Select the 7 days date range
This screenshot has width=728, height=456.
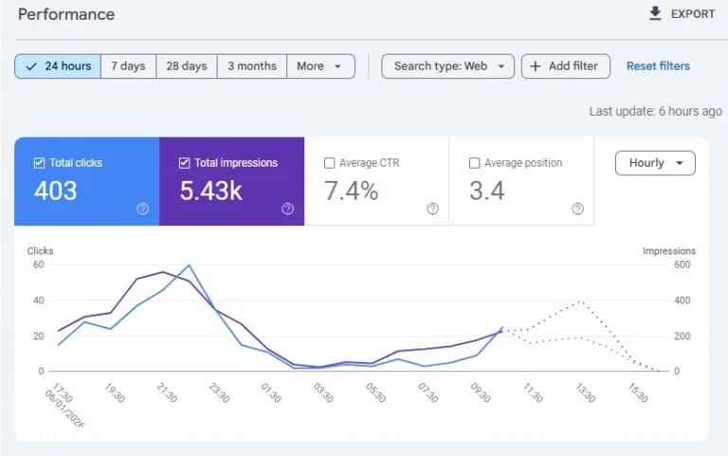tap(128, 66)
